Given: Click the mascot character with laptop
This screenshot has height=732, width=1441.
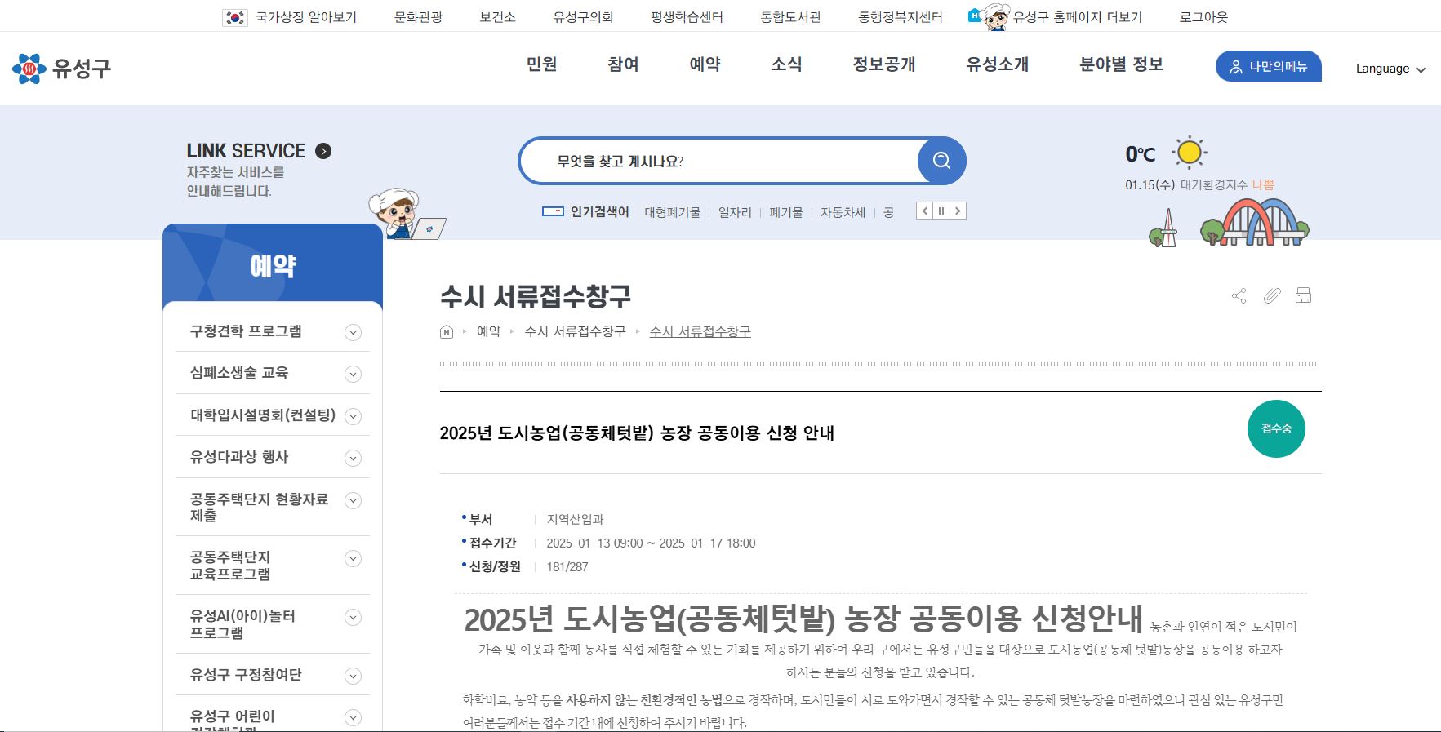Looking at the screenshot, I should (406, 214).
